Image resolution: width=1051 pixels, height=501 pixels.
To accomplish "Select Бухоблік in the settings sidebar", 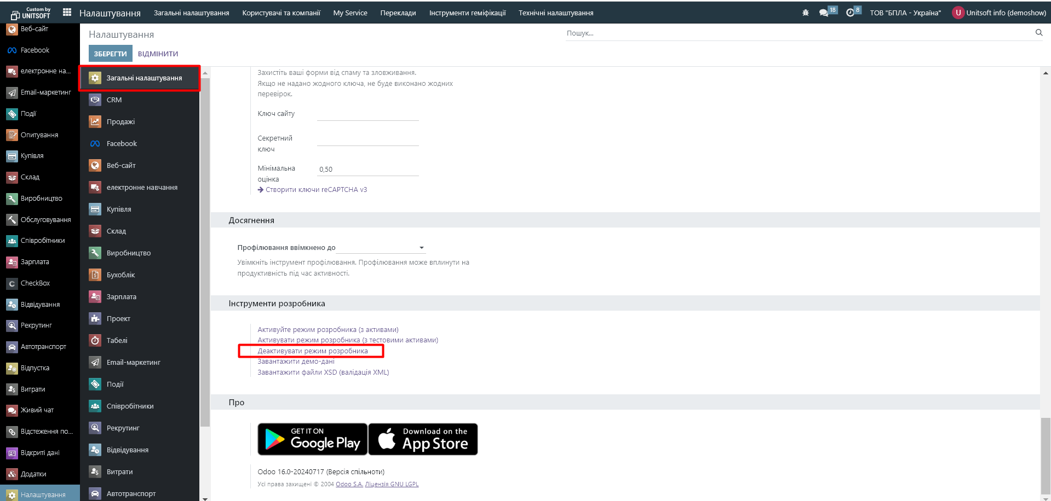I will (x=120, y=275).
